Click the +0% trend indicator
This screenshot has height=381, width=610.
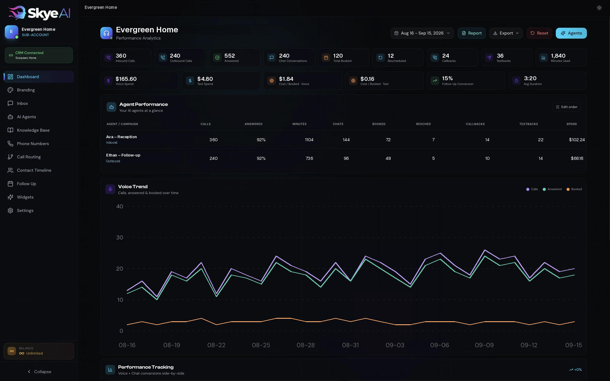click(x=576, y=370)
